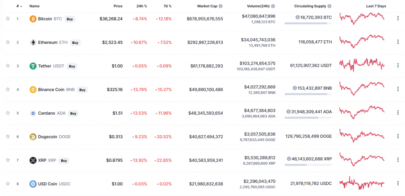Sort the table by Price column
The width and height of the screenshot is (405, 196).
tap(117, 6)
